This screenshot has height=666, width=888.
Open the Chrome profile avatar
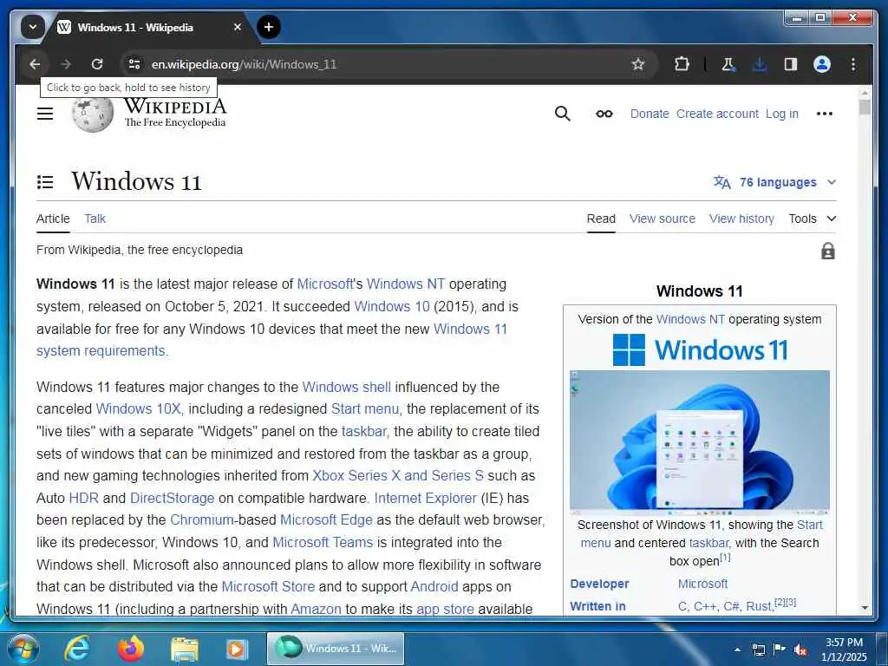(x=822, y=64)
